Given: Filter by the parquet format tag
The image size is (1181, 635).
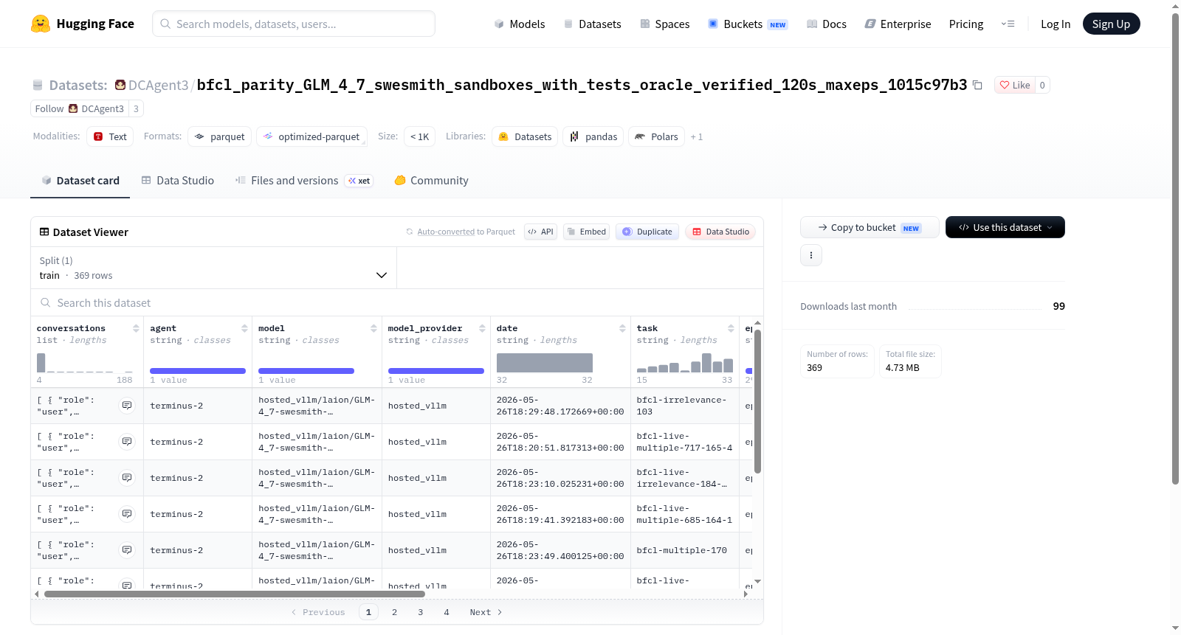Looking at the screenshot, I should (x=220, y=136).
